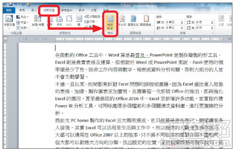Switch to the 郵件 (Mailings) tab
Screen dimensions: 234x151
click(x=82, y=10)
